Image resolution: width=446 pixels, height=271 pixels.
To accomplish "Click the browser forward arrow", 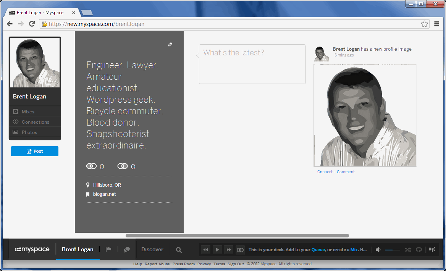I will pyautogui.click(x=21, y=24).
